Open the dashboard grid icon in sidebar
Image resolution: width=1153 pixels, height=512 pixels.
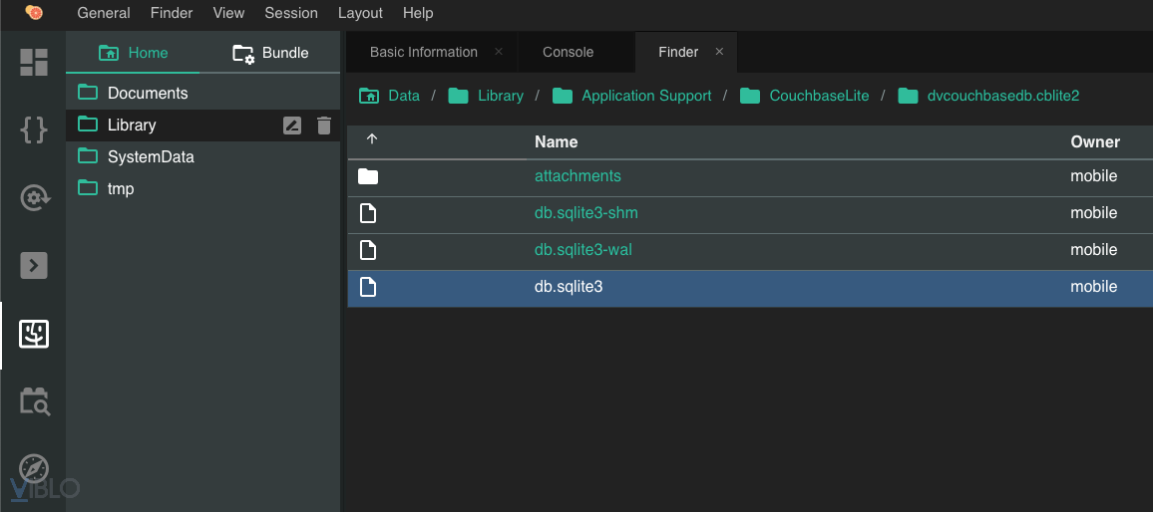[x=34, y=62]
